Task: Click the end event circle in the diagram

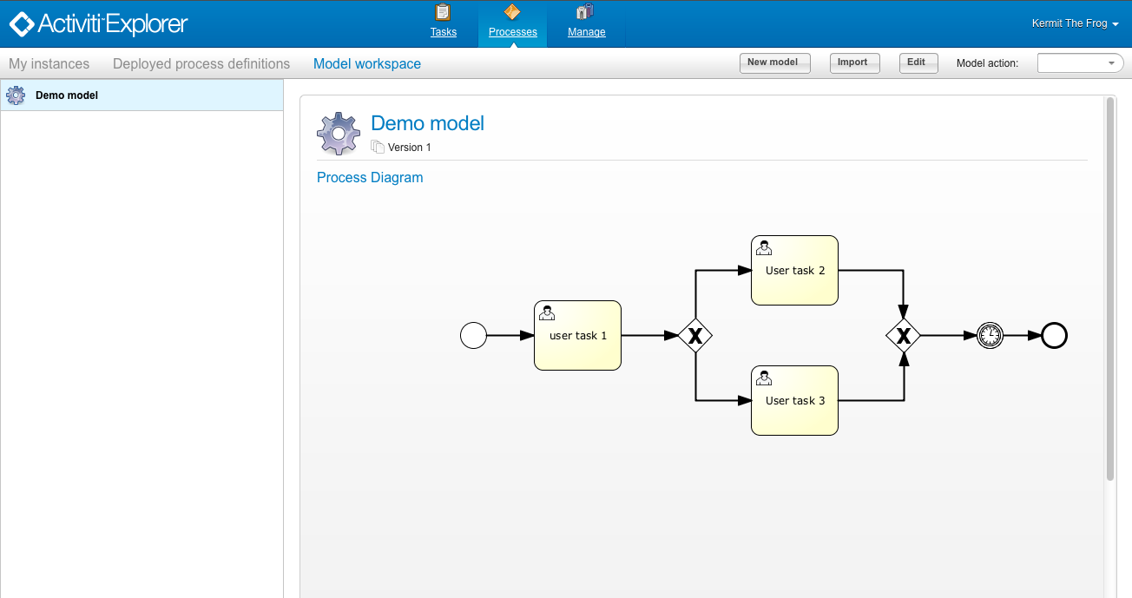Action: tap(1054, 335)
